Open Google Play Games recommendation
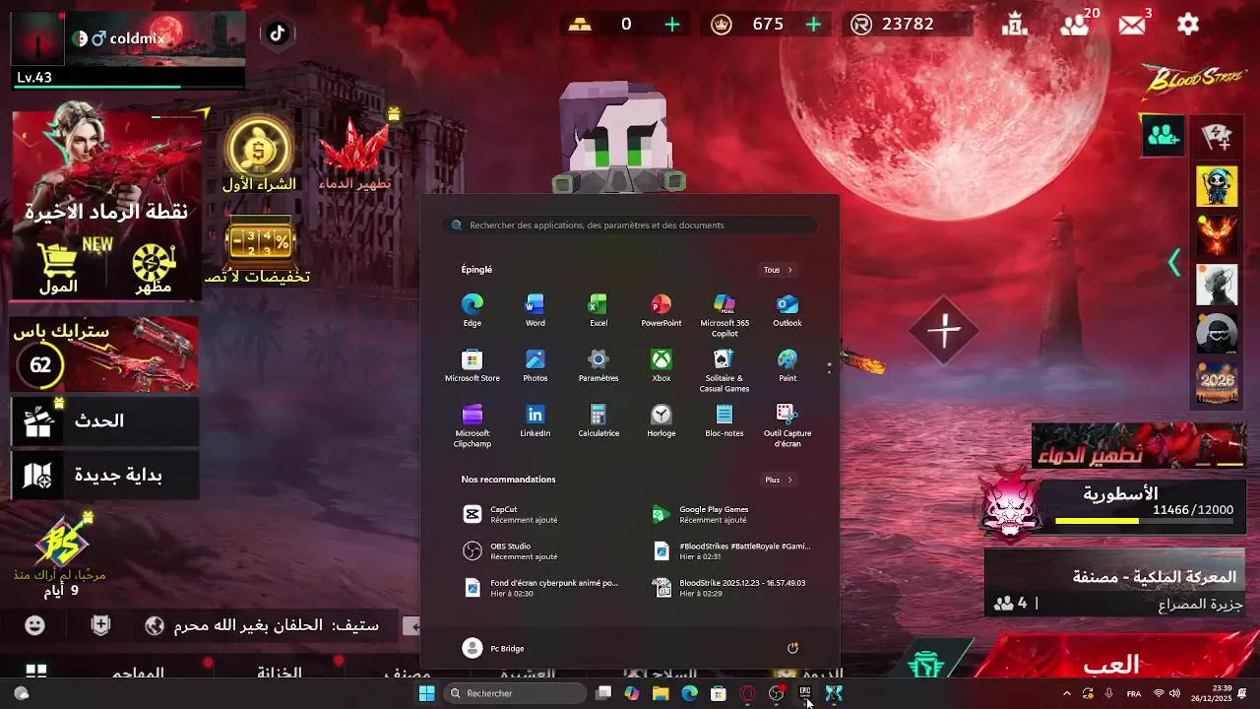1260x709 pixels. [x=733, y=515]
